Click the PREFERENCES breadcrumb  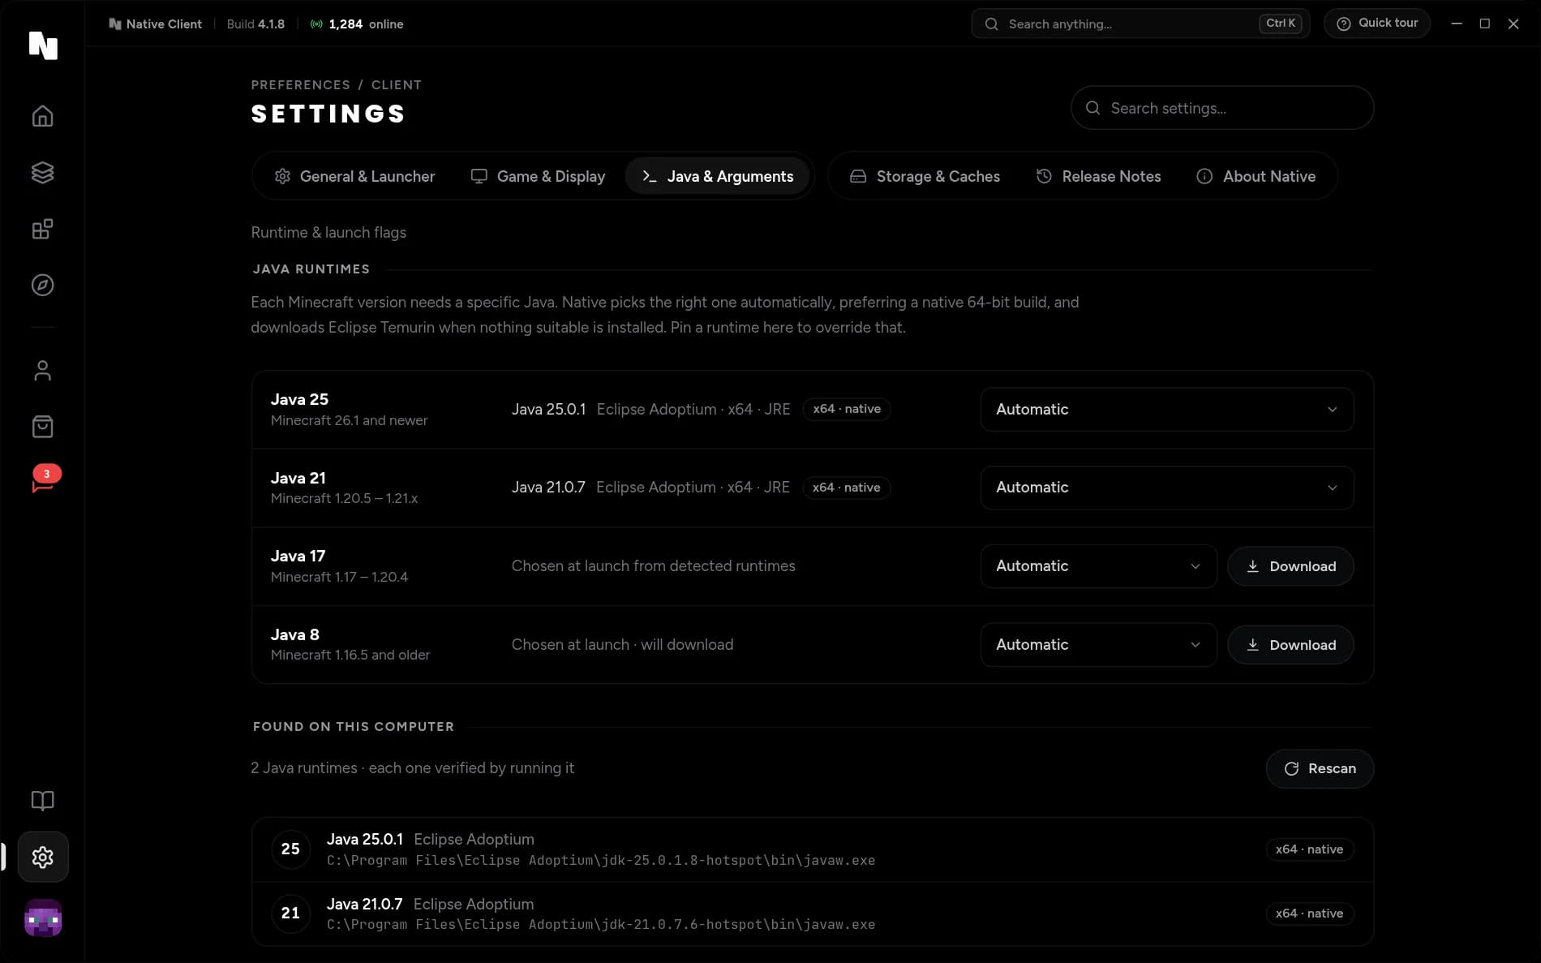(300, 84)
